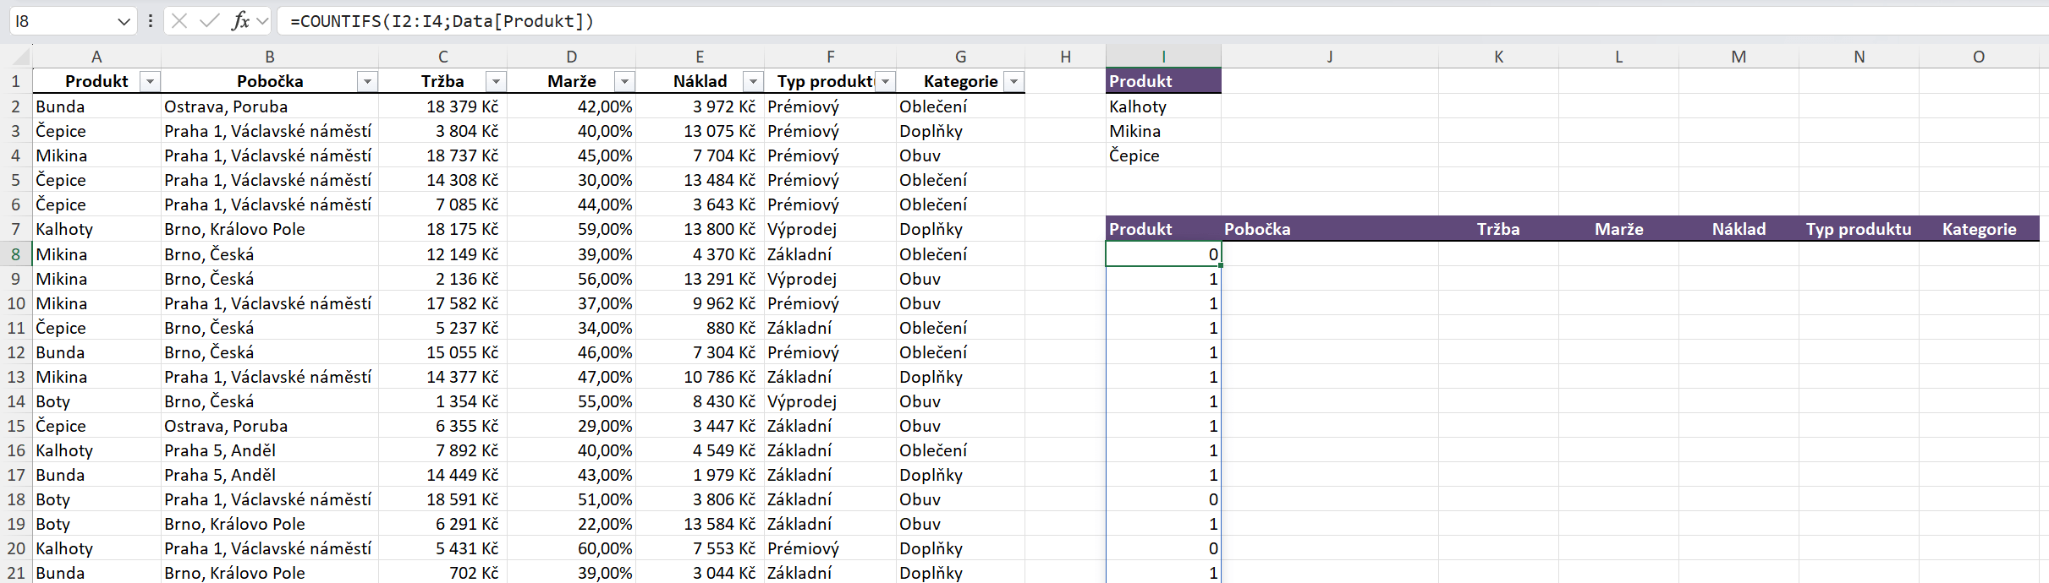Click the Name Box showing I8
The height and width of the screenshot is (583, 2049).
tap(59, 21)
